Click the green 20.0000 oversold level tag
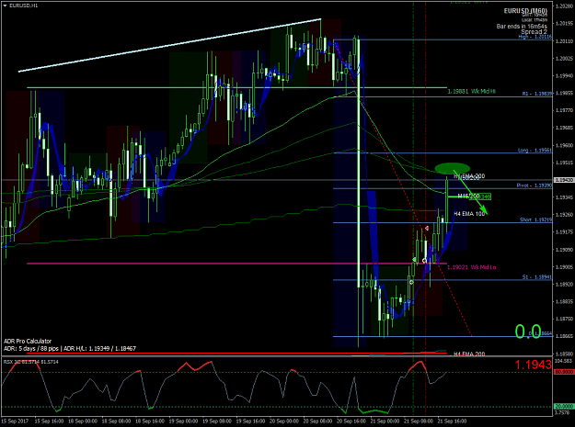Screen dimensions: 575x427 tap(564, 407)
